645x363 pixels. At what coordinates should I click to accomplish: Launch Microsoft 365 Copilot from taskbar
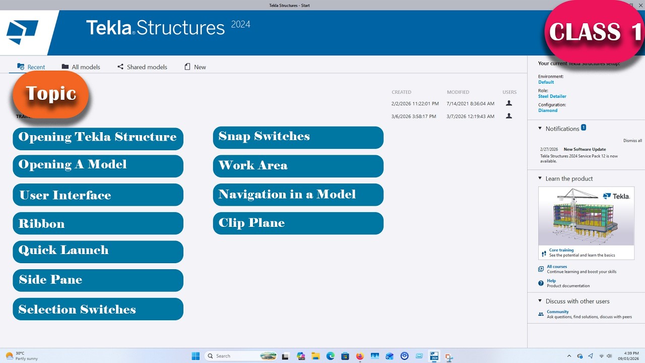point(301,356)
